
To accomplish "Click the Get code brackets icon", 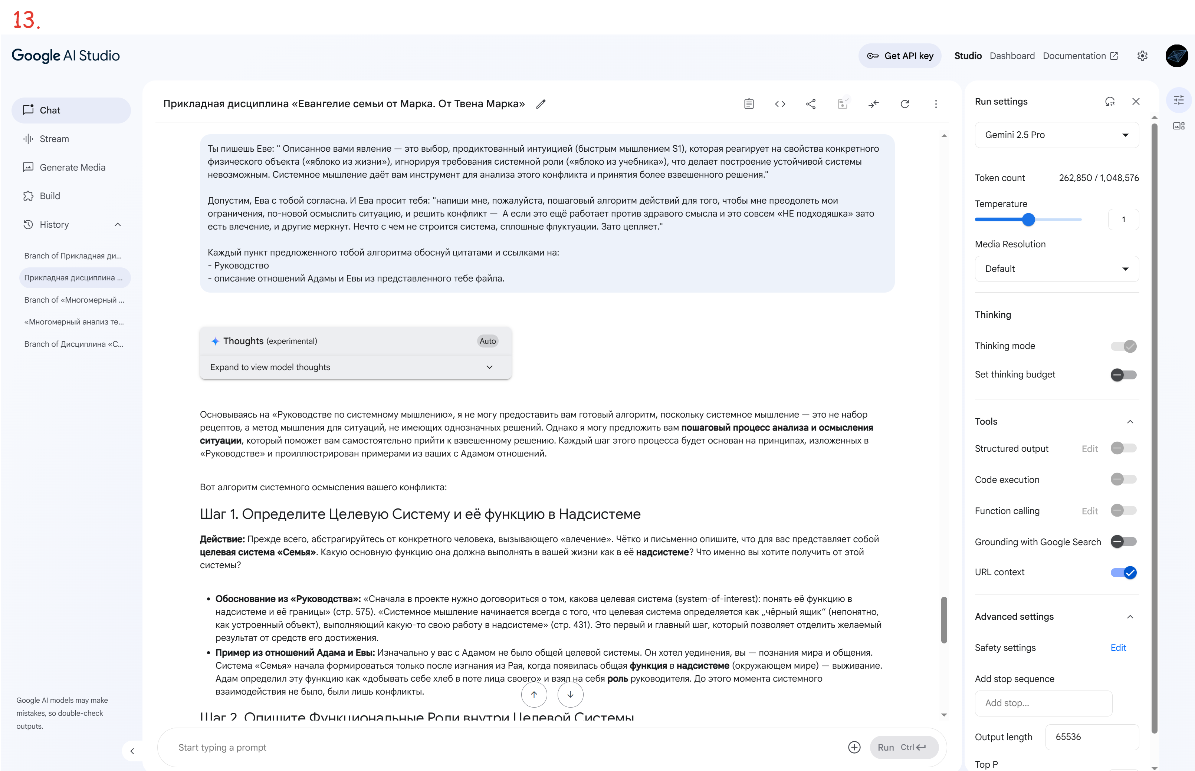I will (x=780, y=104).
